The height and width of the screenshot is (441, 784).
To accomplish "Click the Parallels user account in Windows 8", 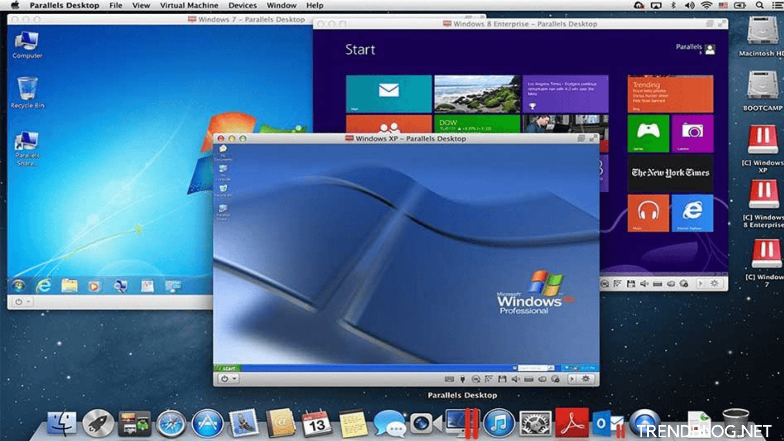I will pyautogui.click(x=695, y=49).
